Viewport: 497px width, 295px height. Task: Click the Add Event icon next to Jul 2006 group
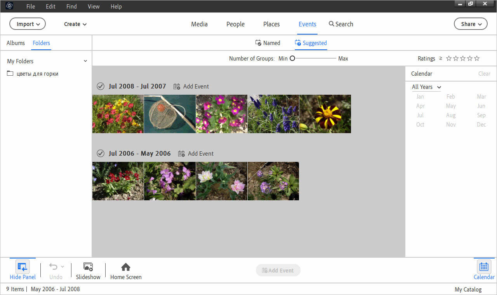181,153
